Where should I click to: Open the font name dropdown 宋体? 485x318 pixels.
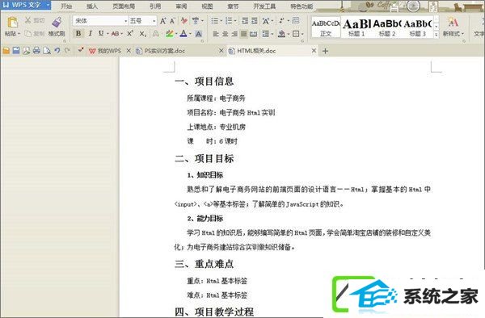(100, 21)
